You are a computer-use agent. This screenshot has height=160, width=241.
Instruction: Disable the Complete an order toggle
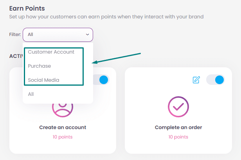215,80
